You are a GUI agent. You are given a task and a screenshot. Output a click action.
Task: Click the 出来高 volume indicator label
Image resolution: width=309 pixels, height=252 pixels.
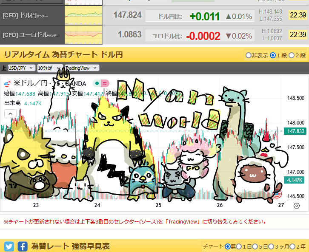[12, 103]
